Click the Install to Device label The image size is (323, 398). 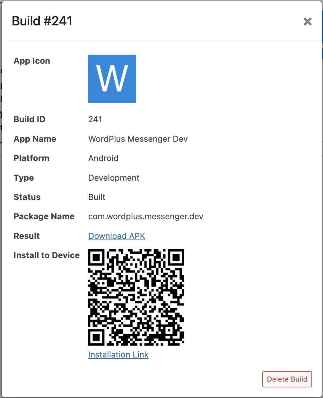coord(47,255)
